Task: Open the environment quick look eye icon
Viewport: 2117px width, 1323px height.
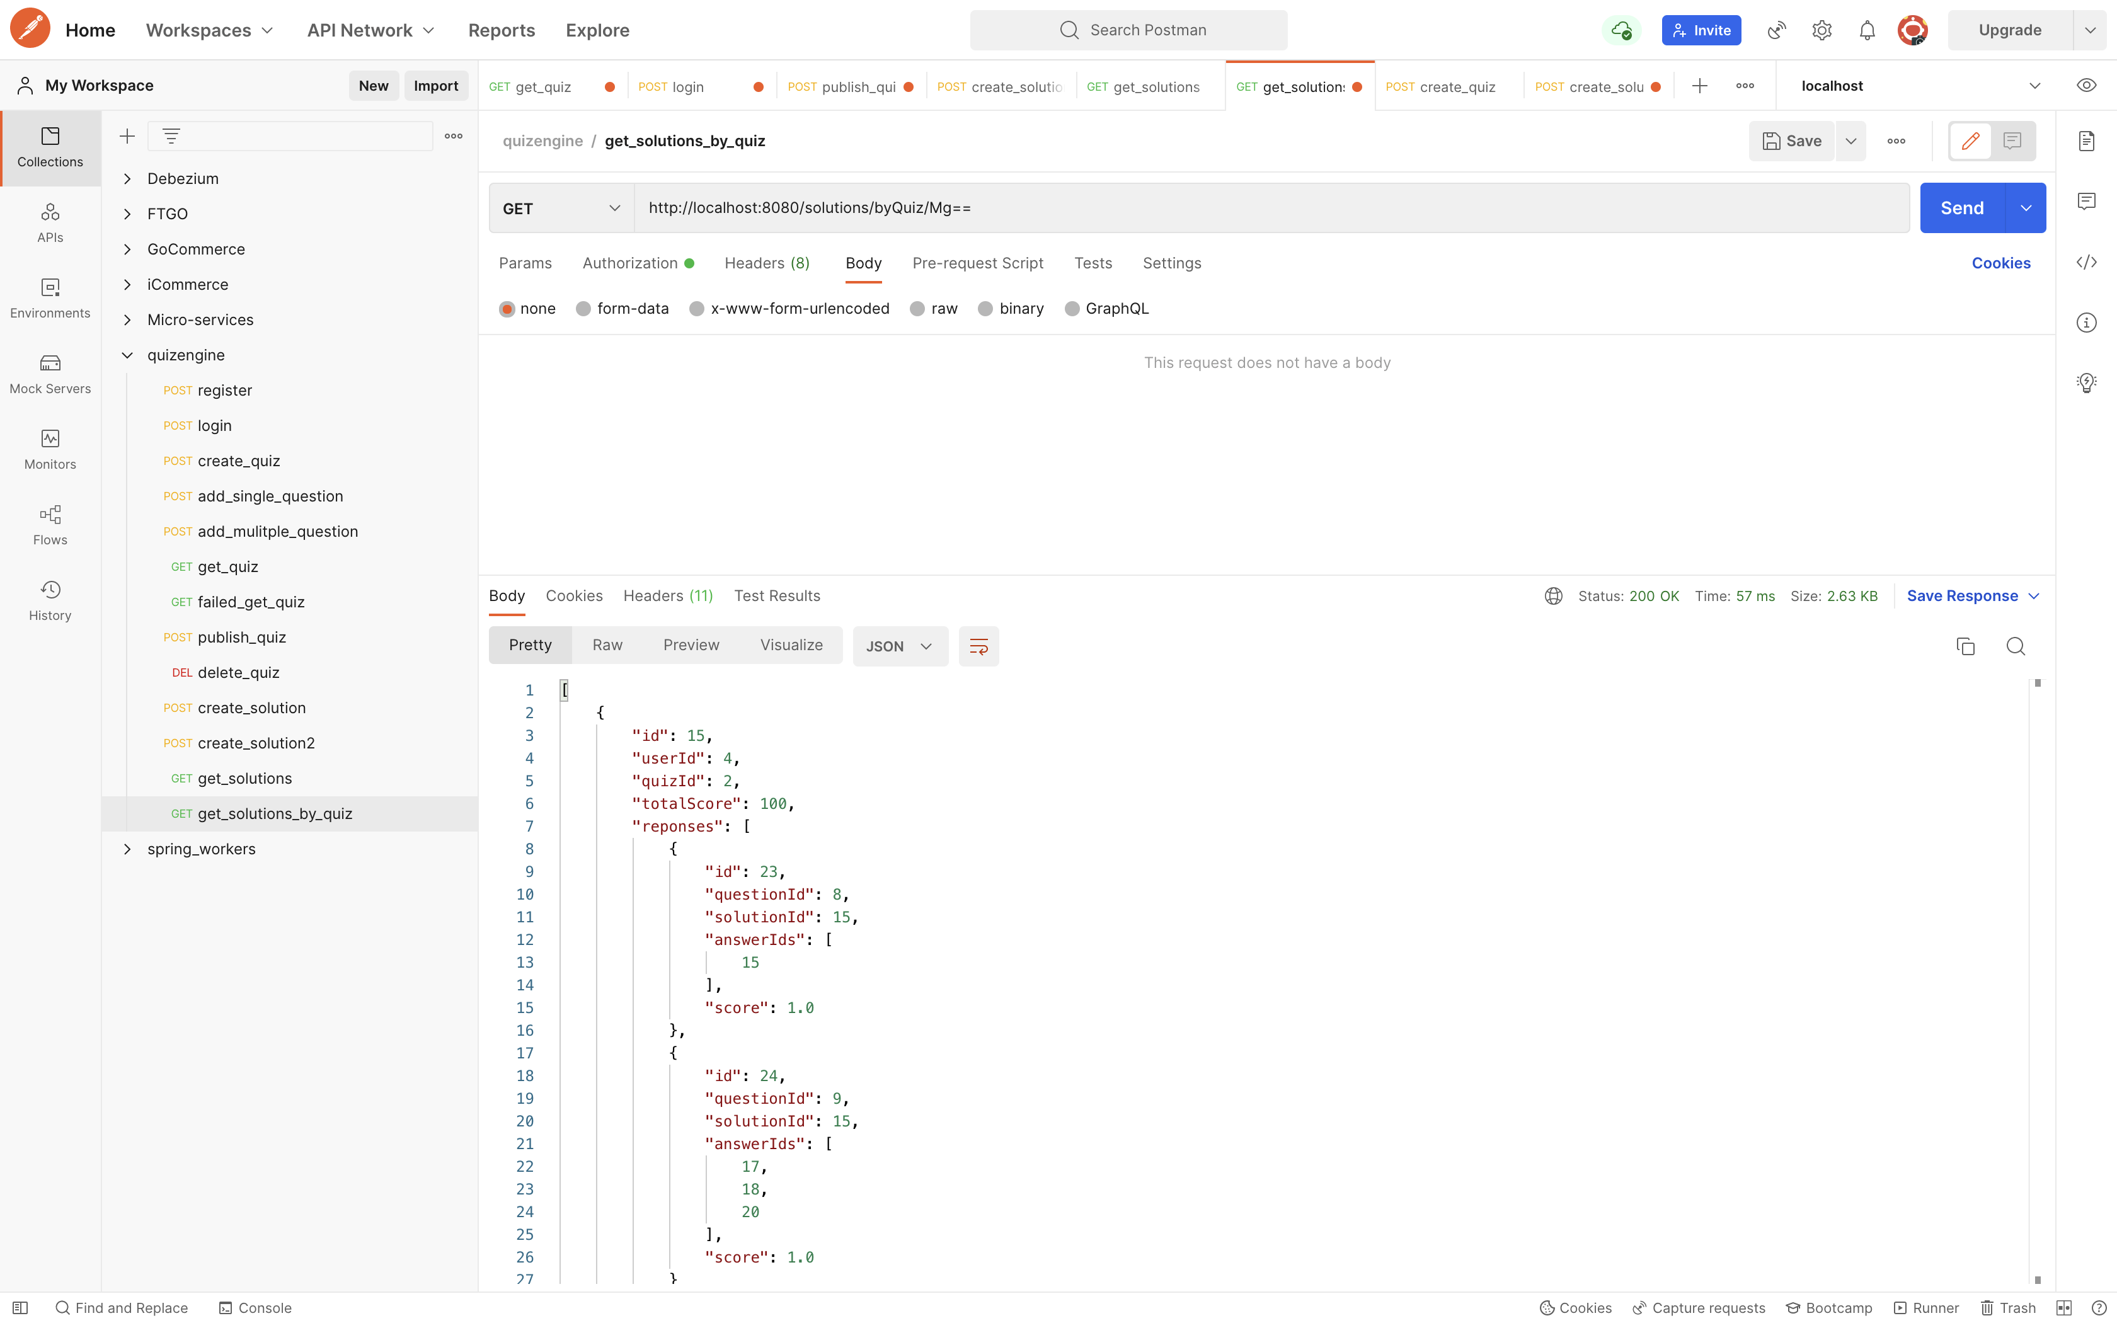Action: click(2086, 86)
